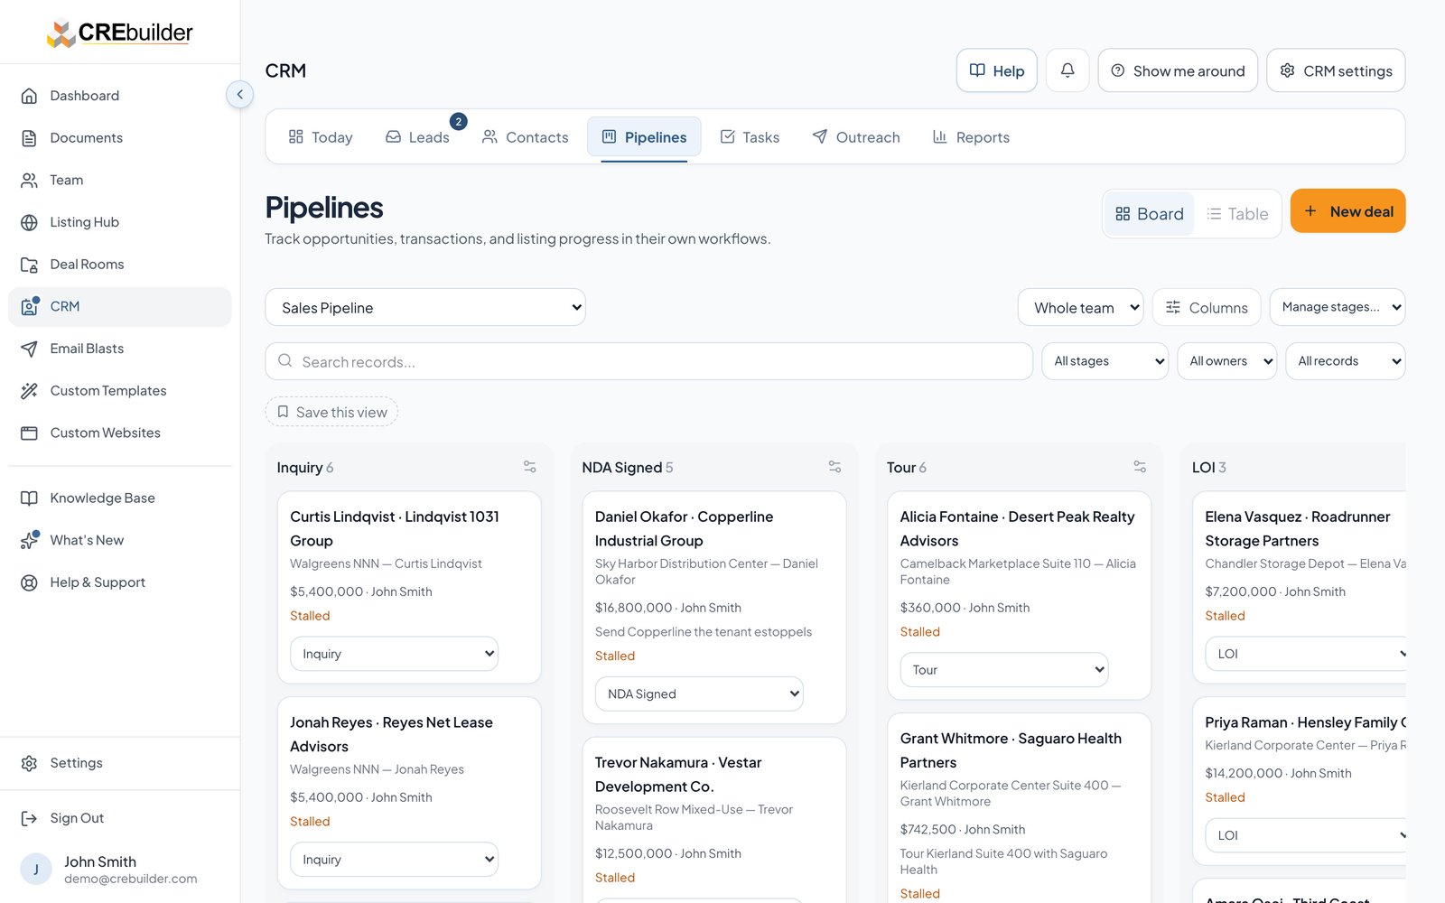
Task: Click the CREbuilder logo
Action: coord(120,33)
